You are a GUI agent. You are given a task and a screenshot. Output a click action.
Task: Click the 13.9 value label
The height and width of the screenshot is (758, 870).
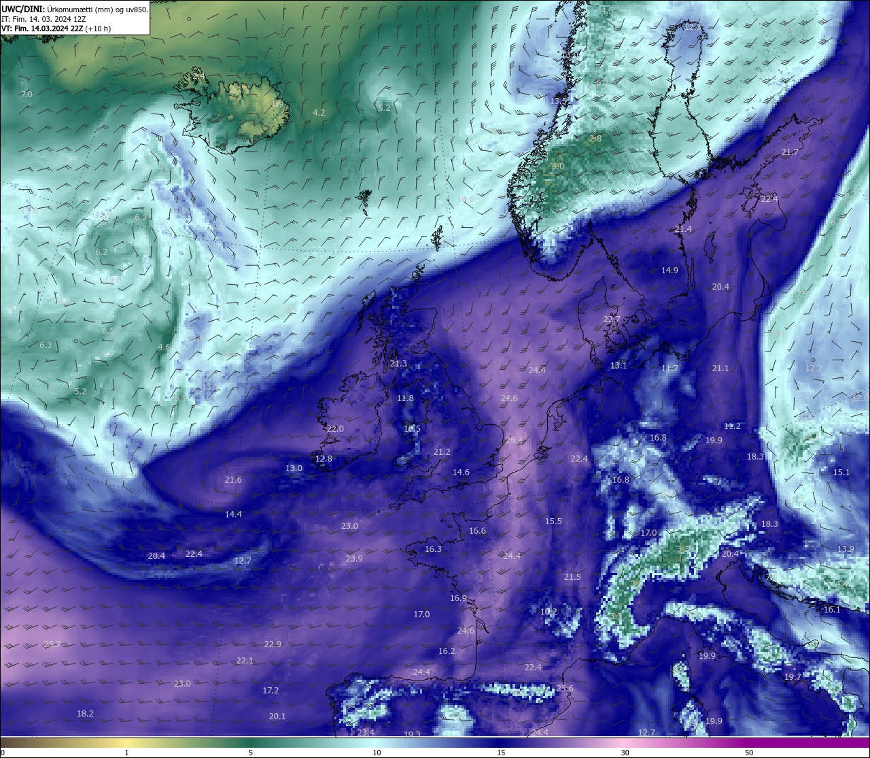pos(846,549)
